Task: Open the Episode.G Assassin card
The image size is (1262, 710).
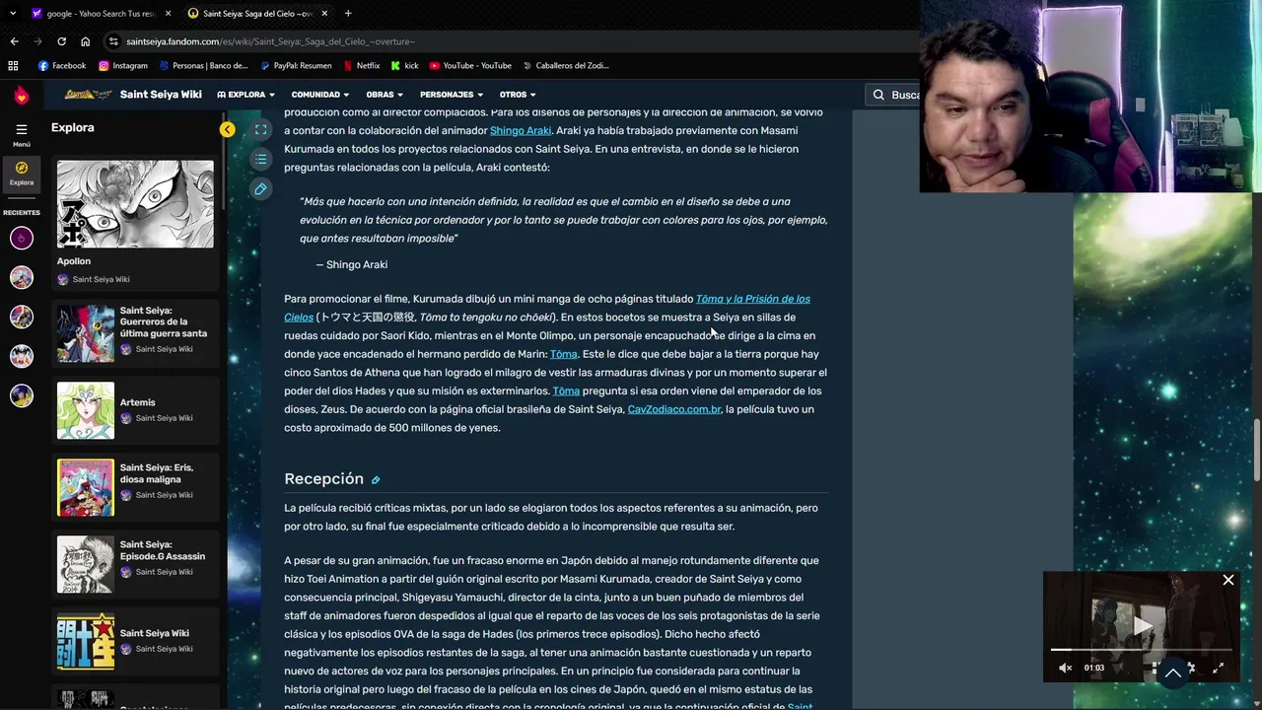Action: [135, 564]
